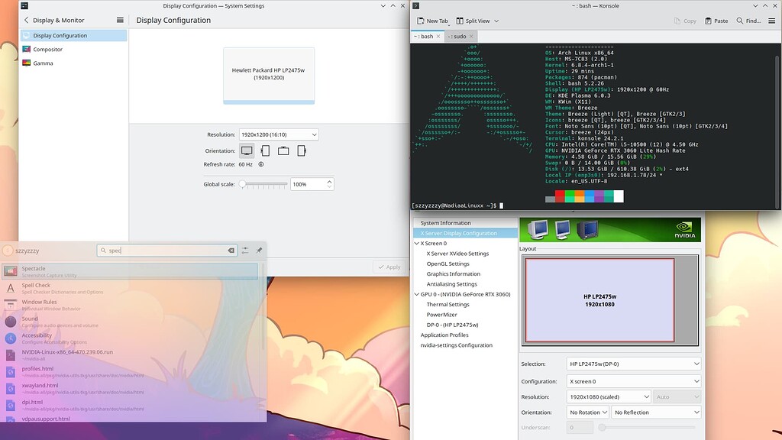
Task: Select Thermal Settings under GPU 0
Action: coord(448,304)
